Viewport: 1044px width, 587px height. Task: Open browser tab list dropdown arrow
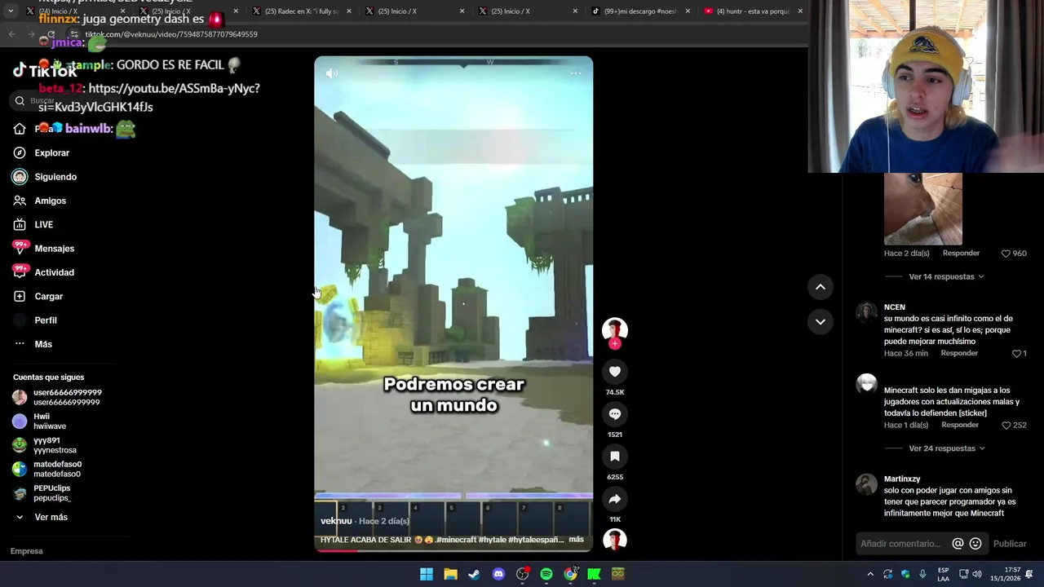point(11,11)
